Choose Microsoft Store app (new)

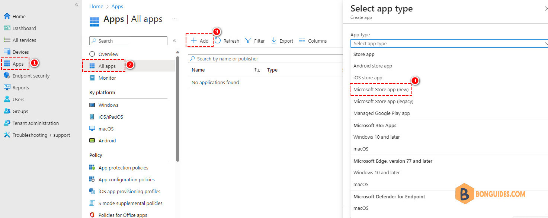[381, 89]
